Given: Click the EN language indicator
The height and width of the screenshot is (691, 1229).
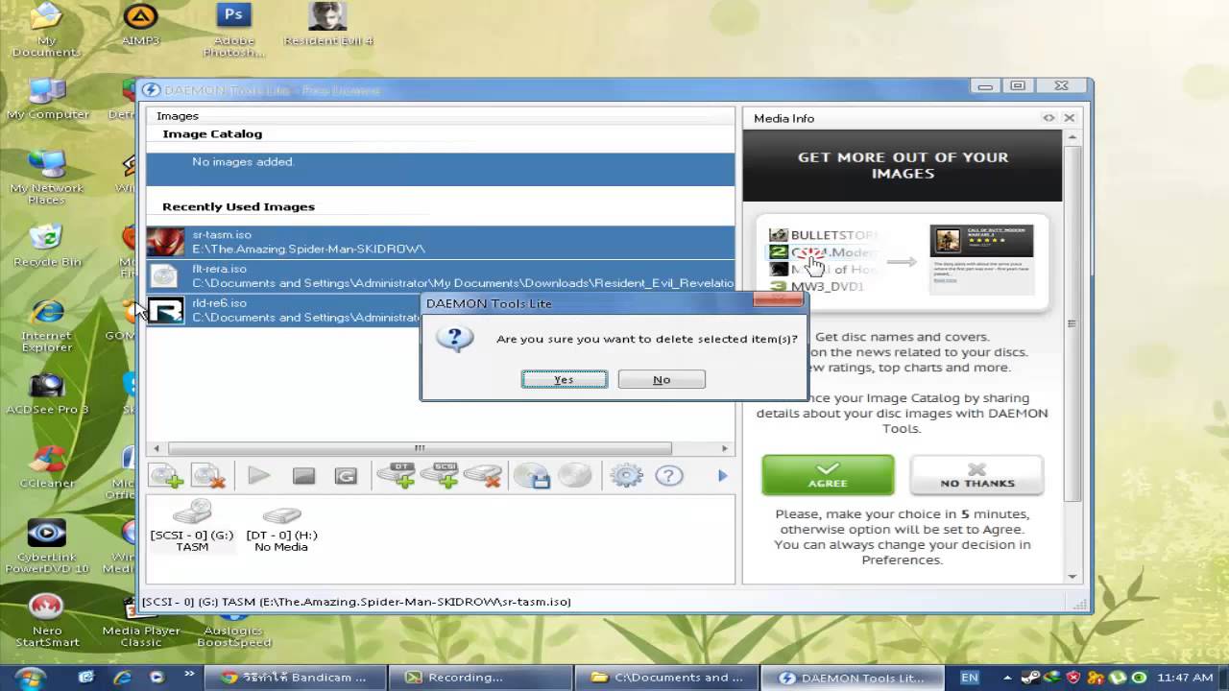Looking at the screenshot, I should coord(970,678).
